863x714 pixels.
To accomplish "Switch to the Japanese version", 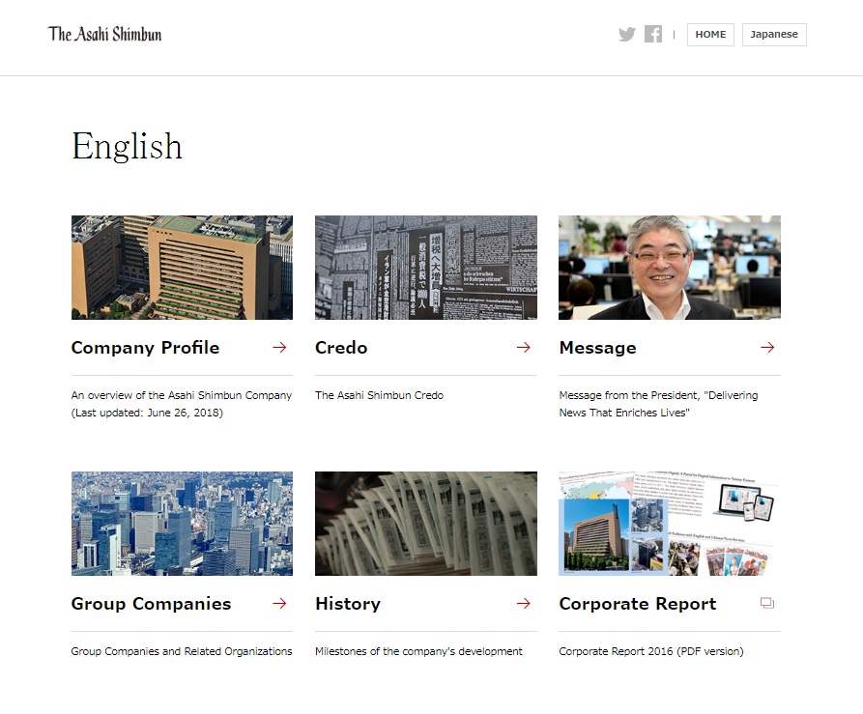I will tap(774, 35).
